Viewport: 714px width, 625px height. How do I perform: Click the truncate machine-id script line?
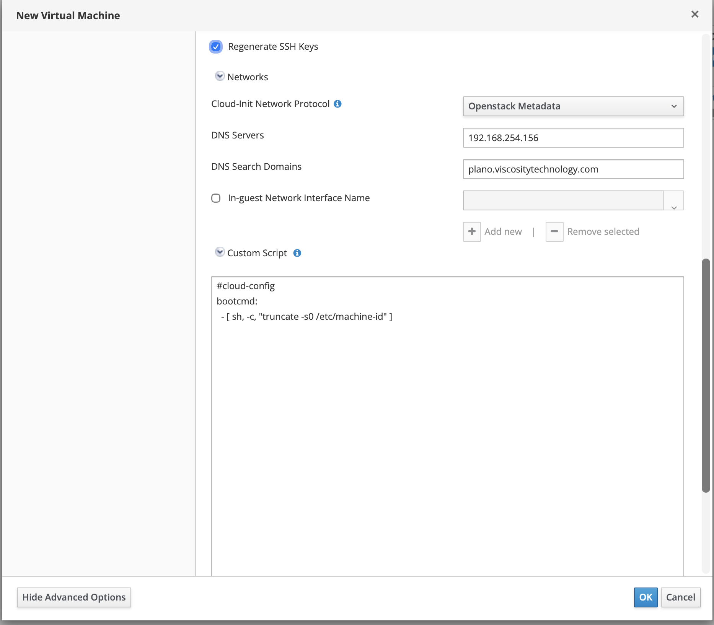(x=306, y=317)
